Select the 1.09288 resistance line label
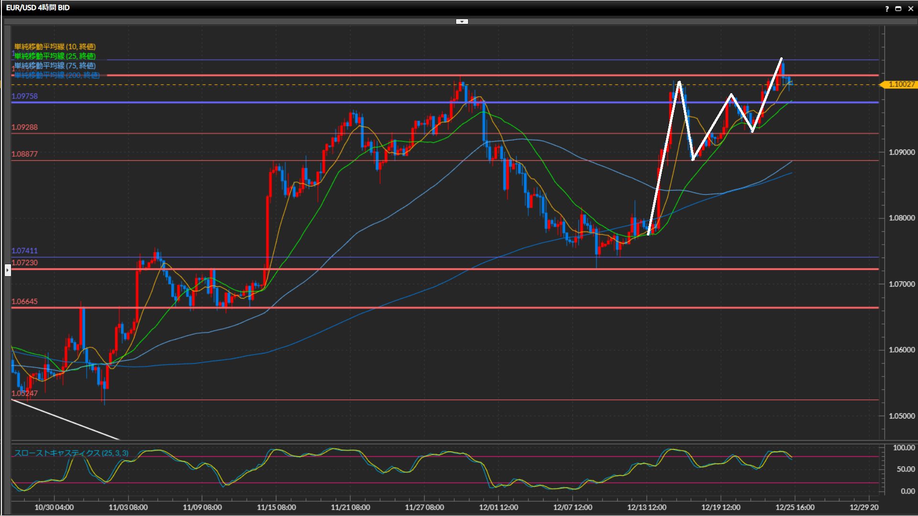Viewport: 918px width, 516px height. 24,127
